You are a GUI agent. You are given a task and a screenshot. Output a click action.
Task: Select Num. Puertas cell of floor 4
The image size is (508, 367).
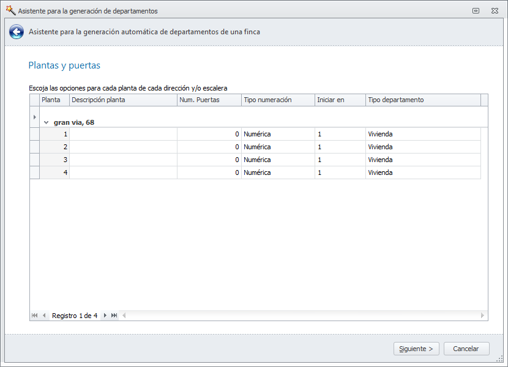pyautogui.click(x=209, y=172)
